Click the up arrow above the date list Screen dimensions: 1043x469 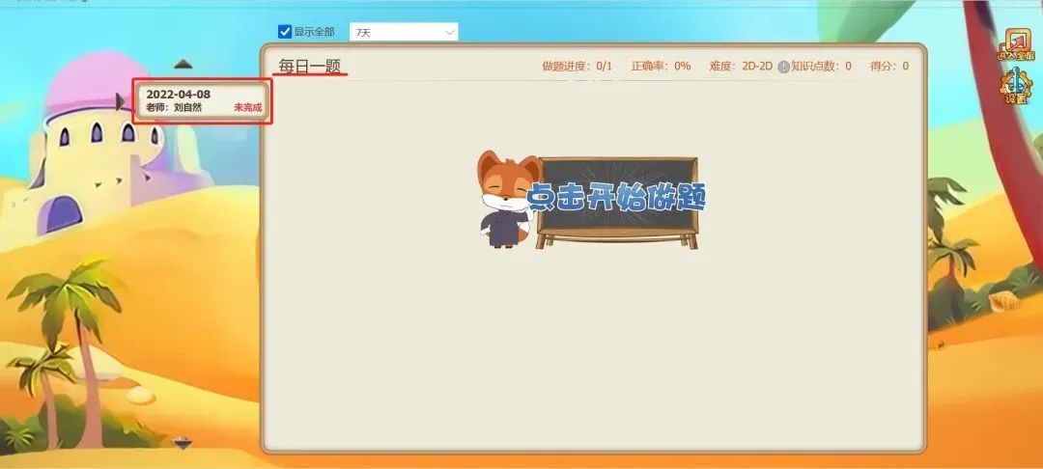pyautogui.click(x=183, y=64)
